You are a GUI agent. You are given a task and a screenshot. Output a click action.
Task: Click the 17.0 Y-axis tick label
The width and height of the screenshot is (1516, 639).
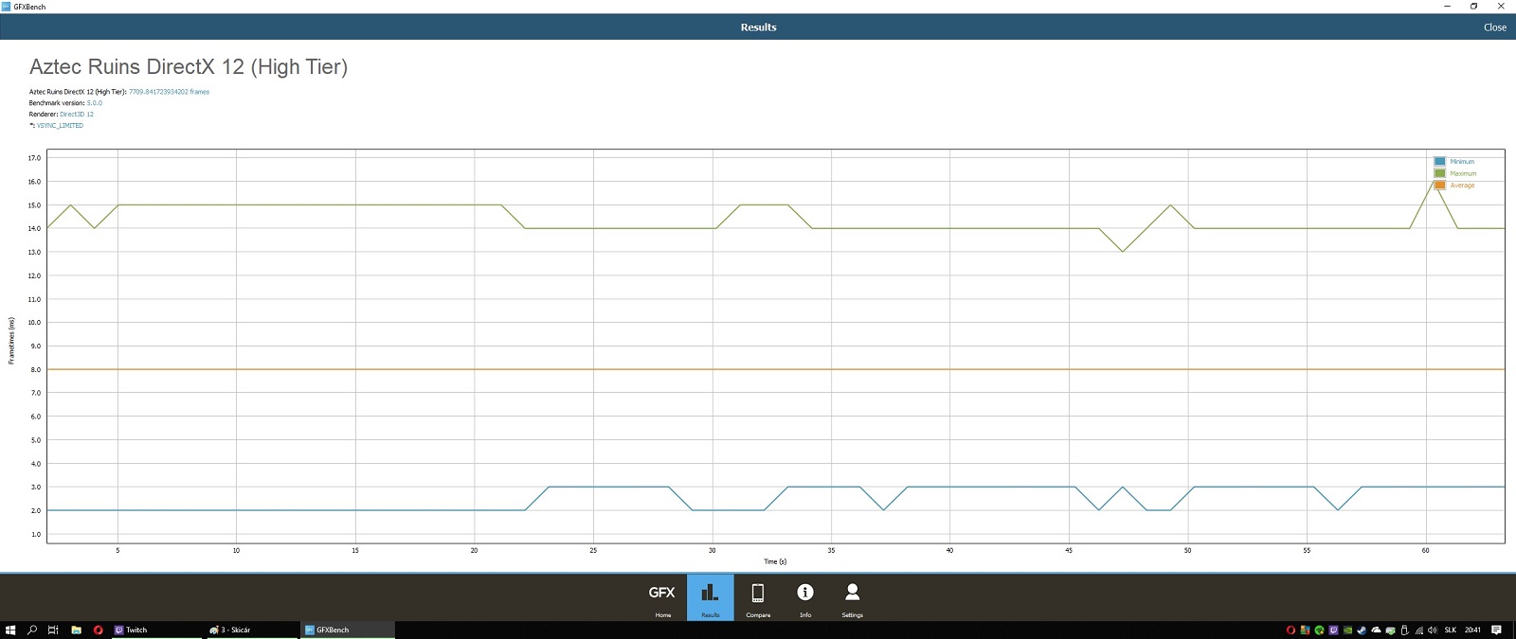[35, 158]
